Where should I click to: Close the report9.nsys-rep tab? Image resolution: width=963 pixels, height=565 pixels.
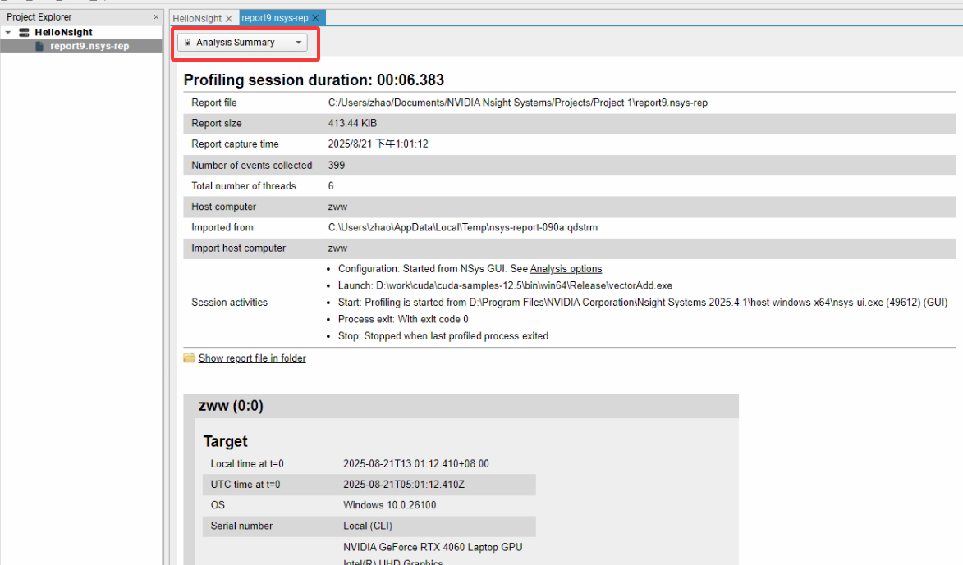(315, 18)
